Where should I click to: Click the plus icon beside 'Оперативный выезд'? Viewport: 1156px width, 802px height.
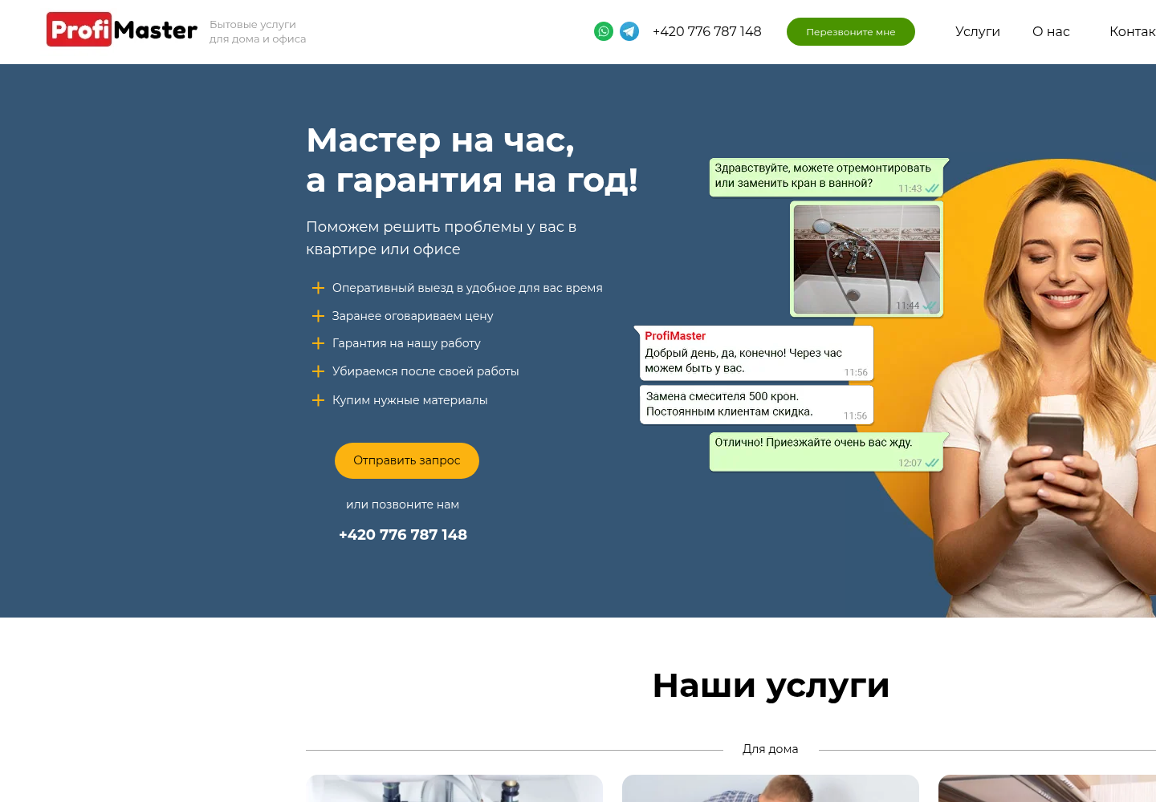(x=318, y=288)
